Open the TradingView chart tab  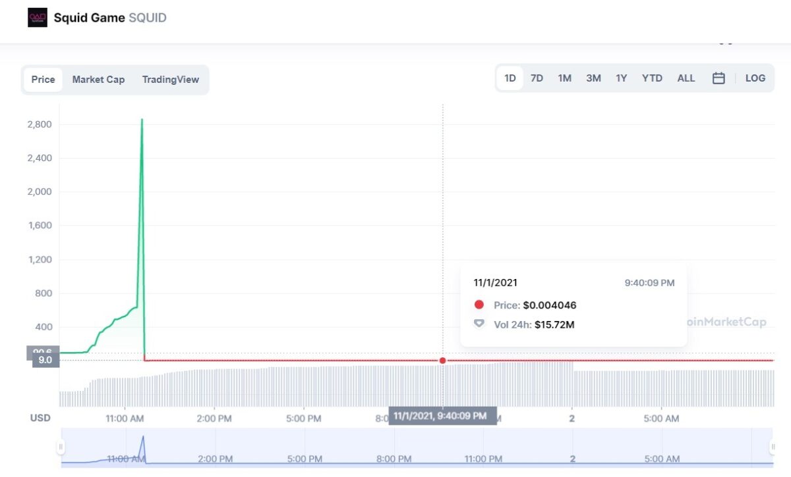170,80
